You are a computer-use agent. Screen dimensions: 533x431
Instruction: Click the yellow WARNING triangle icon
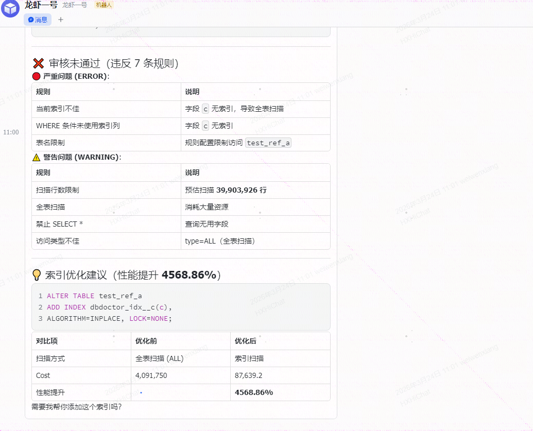(37, 158)
